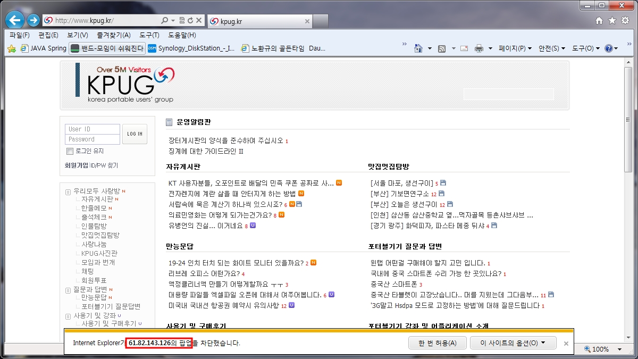The image size is (638, 359).
Task: Click N badge beside 전자렌지에 계란 삶을 때
Action: [301, 194]
